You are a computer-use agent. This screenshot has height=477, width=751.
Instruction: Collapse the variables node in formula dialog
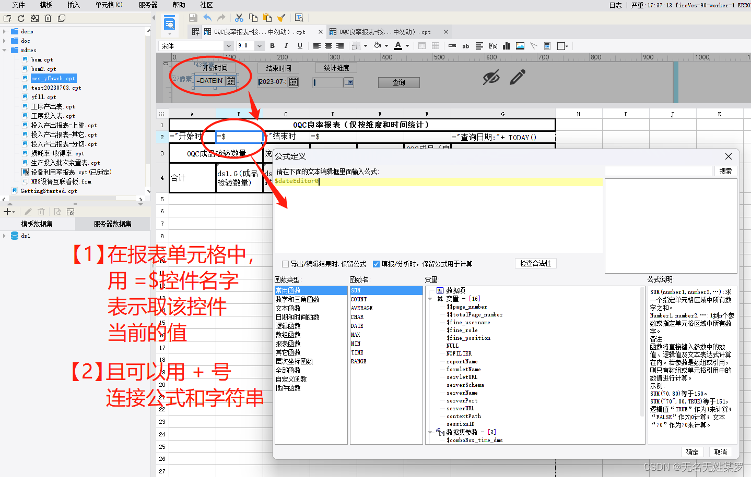click(430, 299)
